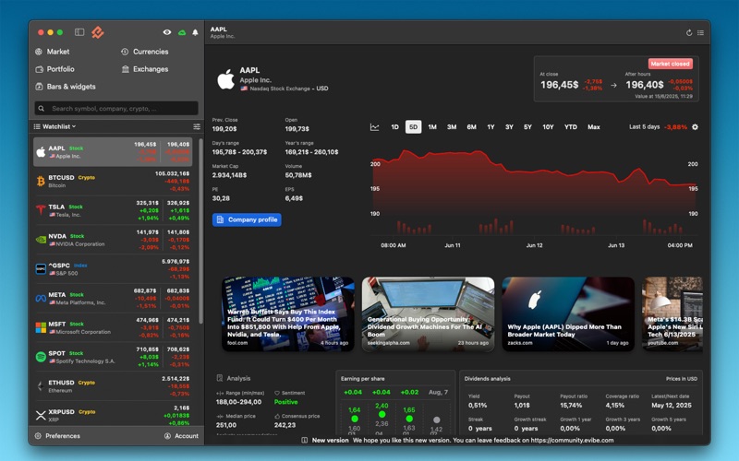739x461 pixels.
Task: Switch chart to 1M range
Action: [432, 127]
